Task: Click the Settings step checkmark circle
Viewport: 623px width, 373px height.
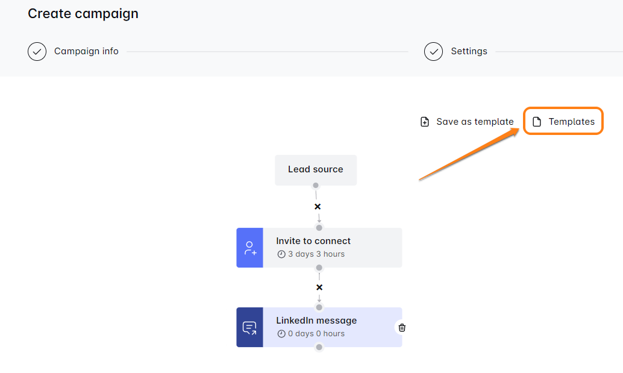Action: 434,52
